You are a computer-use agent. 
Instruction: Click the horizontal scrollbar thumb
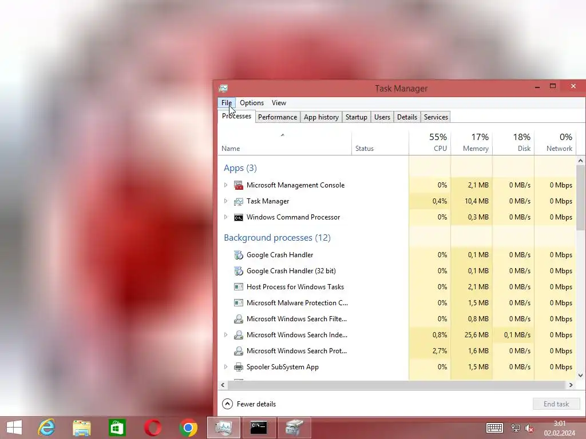[x=397, y=385]
